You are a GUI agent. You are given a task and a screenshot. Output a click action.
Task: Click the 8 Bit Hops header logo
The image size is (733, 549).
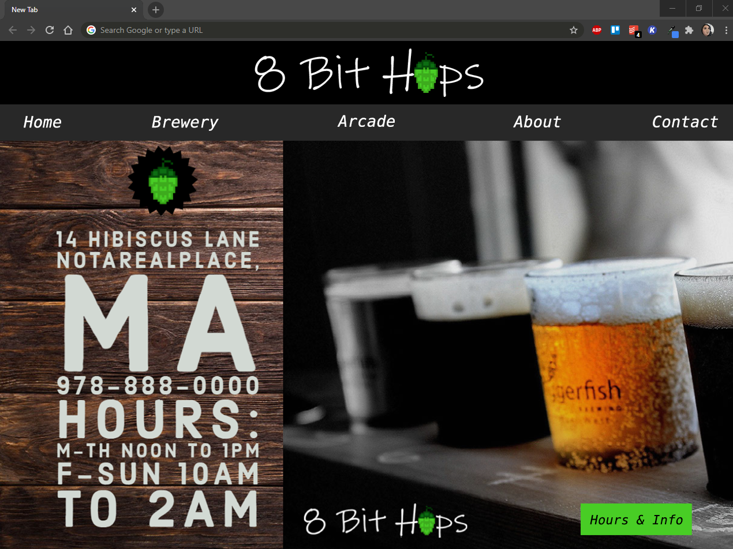click(368, 73)
